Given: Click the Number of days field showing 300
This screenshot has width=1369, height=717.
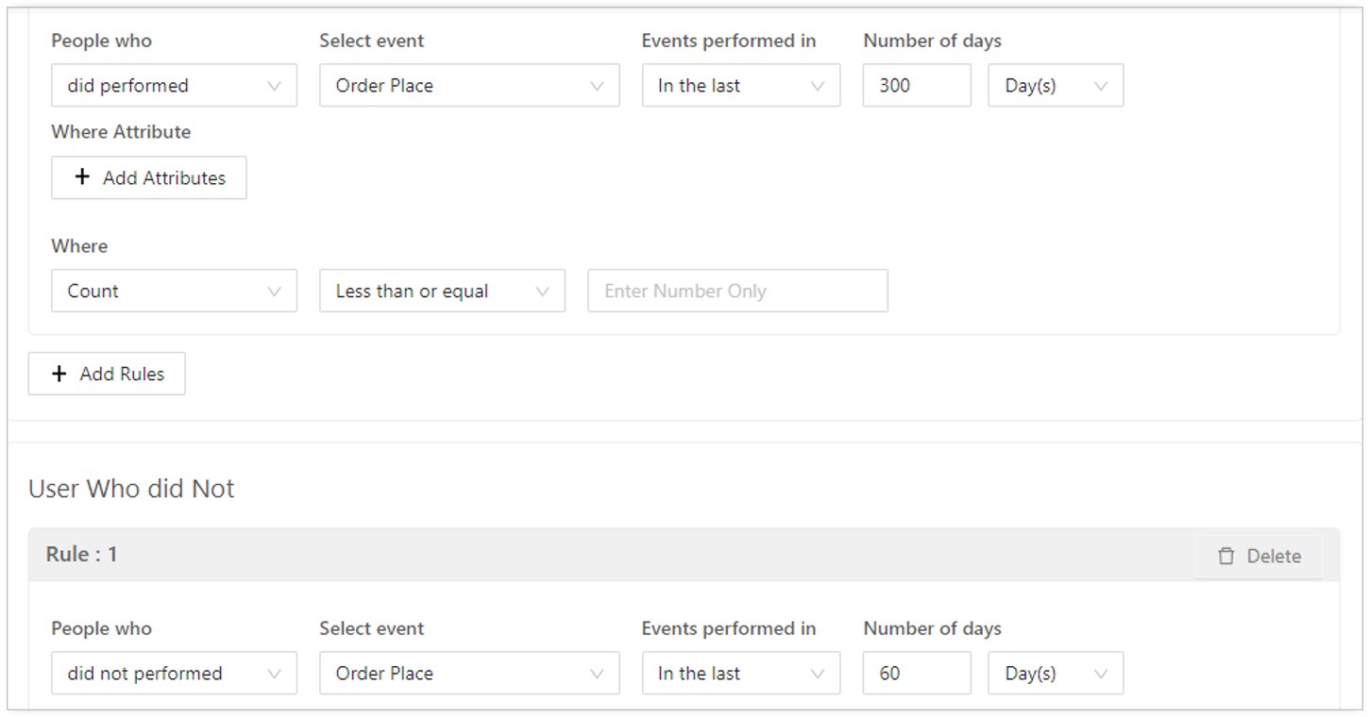Looking at the screenshot, I should (x=917, y=85).
